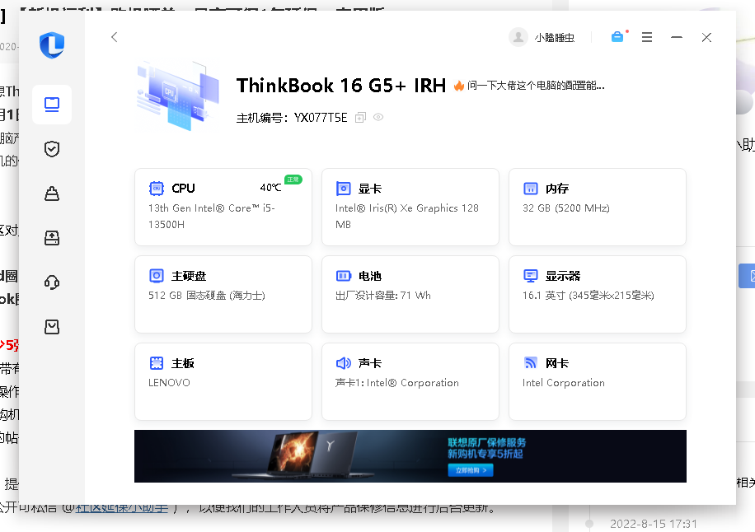Open the 内存 memory details card
The width and height of the screenshot is (755, 532).
(x=597, y=207)
